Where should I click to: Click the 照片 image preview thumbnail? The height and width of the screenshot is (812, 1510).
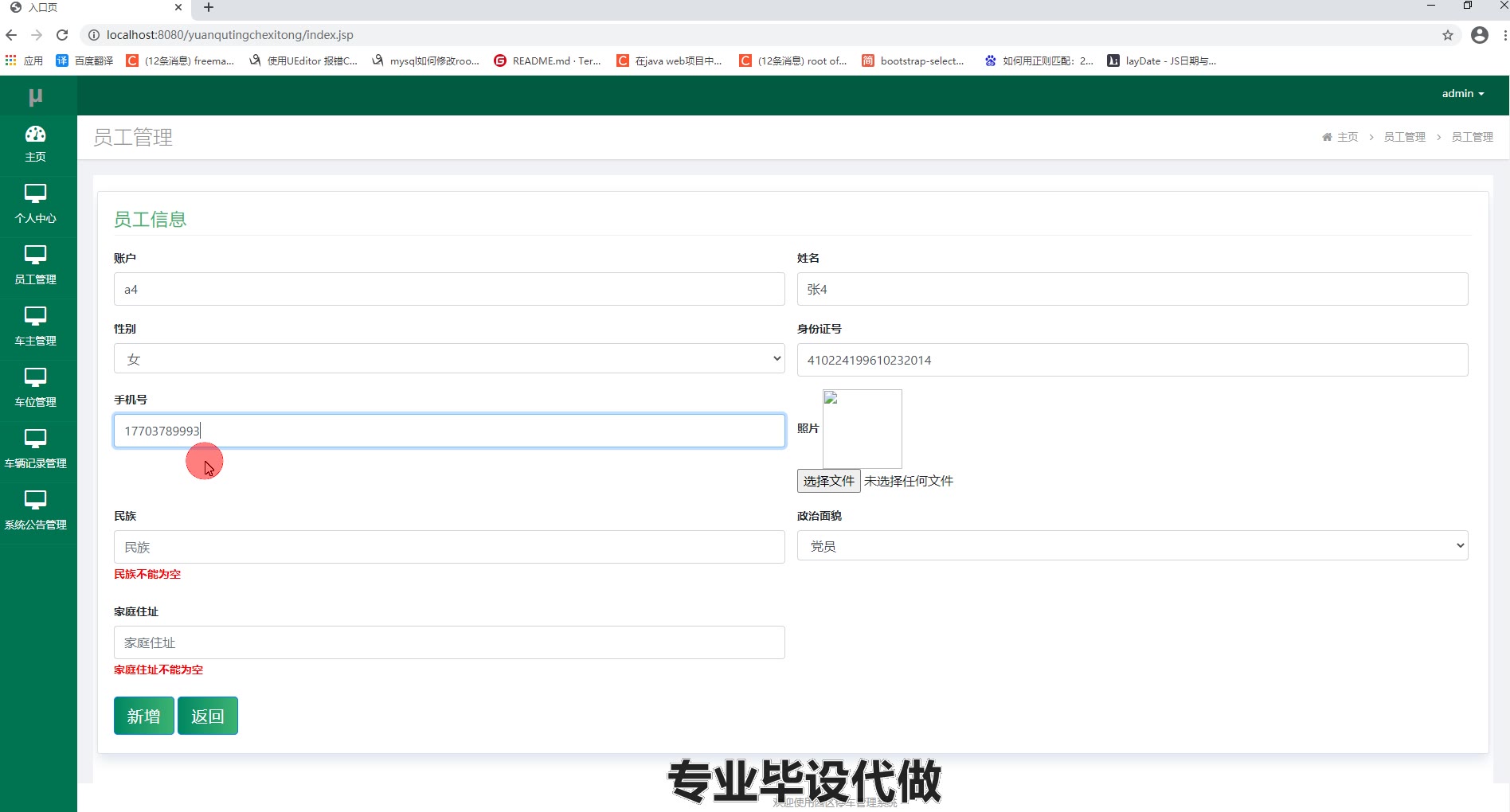click(863, 428)
